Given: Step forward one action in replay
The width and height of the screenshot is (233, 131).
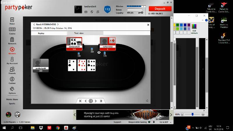Looking at the screenshot, I should click(96, 101).
